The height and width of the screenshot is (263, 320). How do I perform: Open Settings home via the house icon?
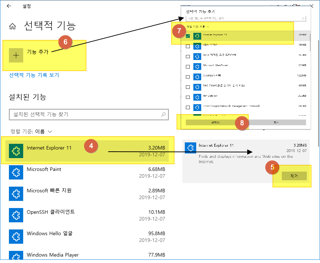(x=12, y=26)
